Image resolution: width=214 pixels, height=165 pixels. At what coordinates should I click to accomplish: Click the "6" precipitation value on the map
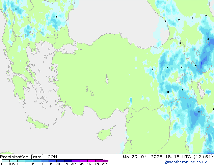[208, 39]
